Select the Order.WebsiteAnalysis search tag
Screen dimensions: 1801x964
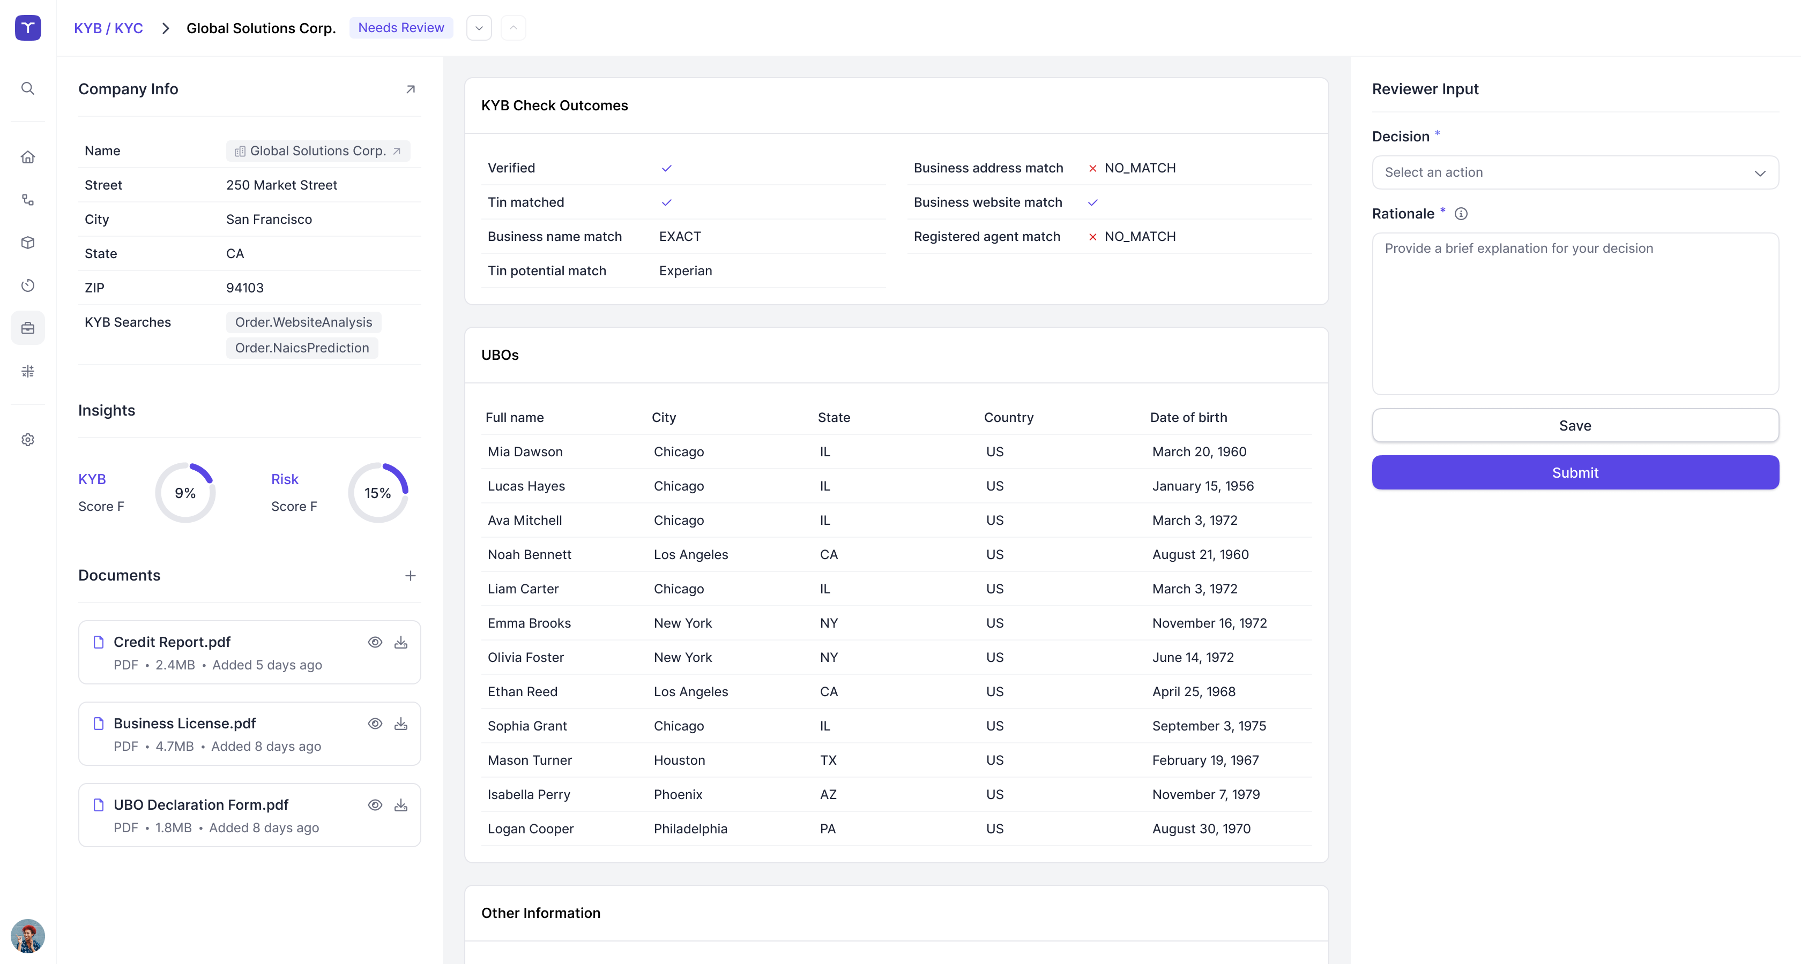click(303, 322)
